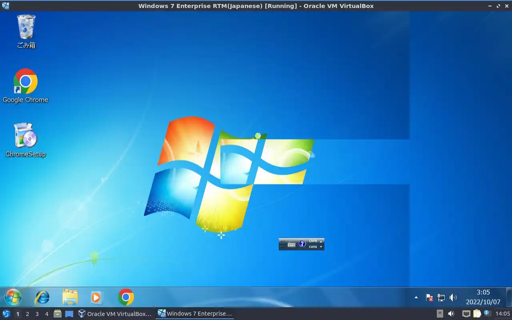Screen dimensions: 512x320
Task: Open the language bar options dropdown arrow
Action: (321, 247)
